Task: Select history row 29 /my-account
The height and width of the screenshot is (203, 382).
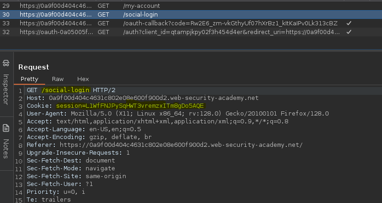Action: [x=191, y=6]
